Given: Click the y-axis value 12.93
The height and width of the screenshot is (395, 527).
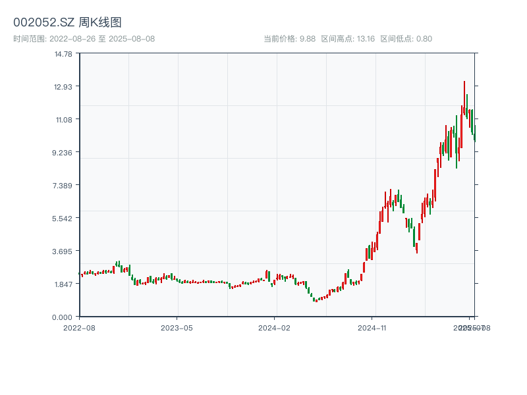Looking at the screenshot, I should coord(63,87).
